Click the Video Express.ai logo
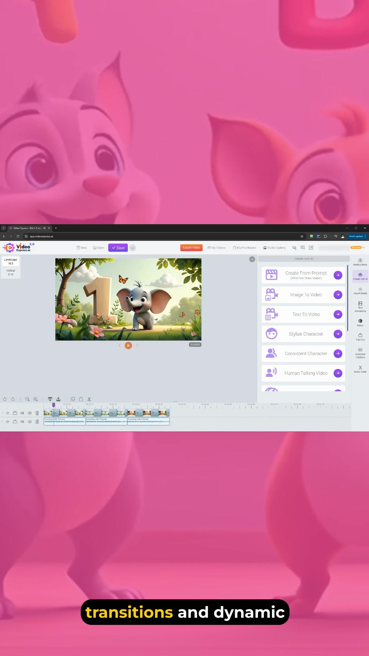369x656 pixels. pyautogui.click(x=18, y=247)
